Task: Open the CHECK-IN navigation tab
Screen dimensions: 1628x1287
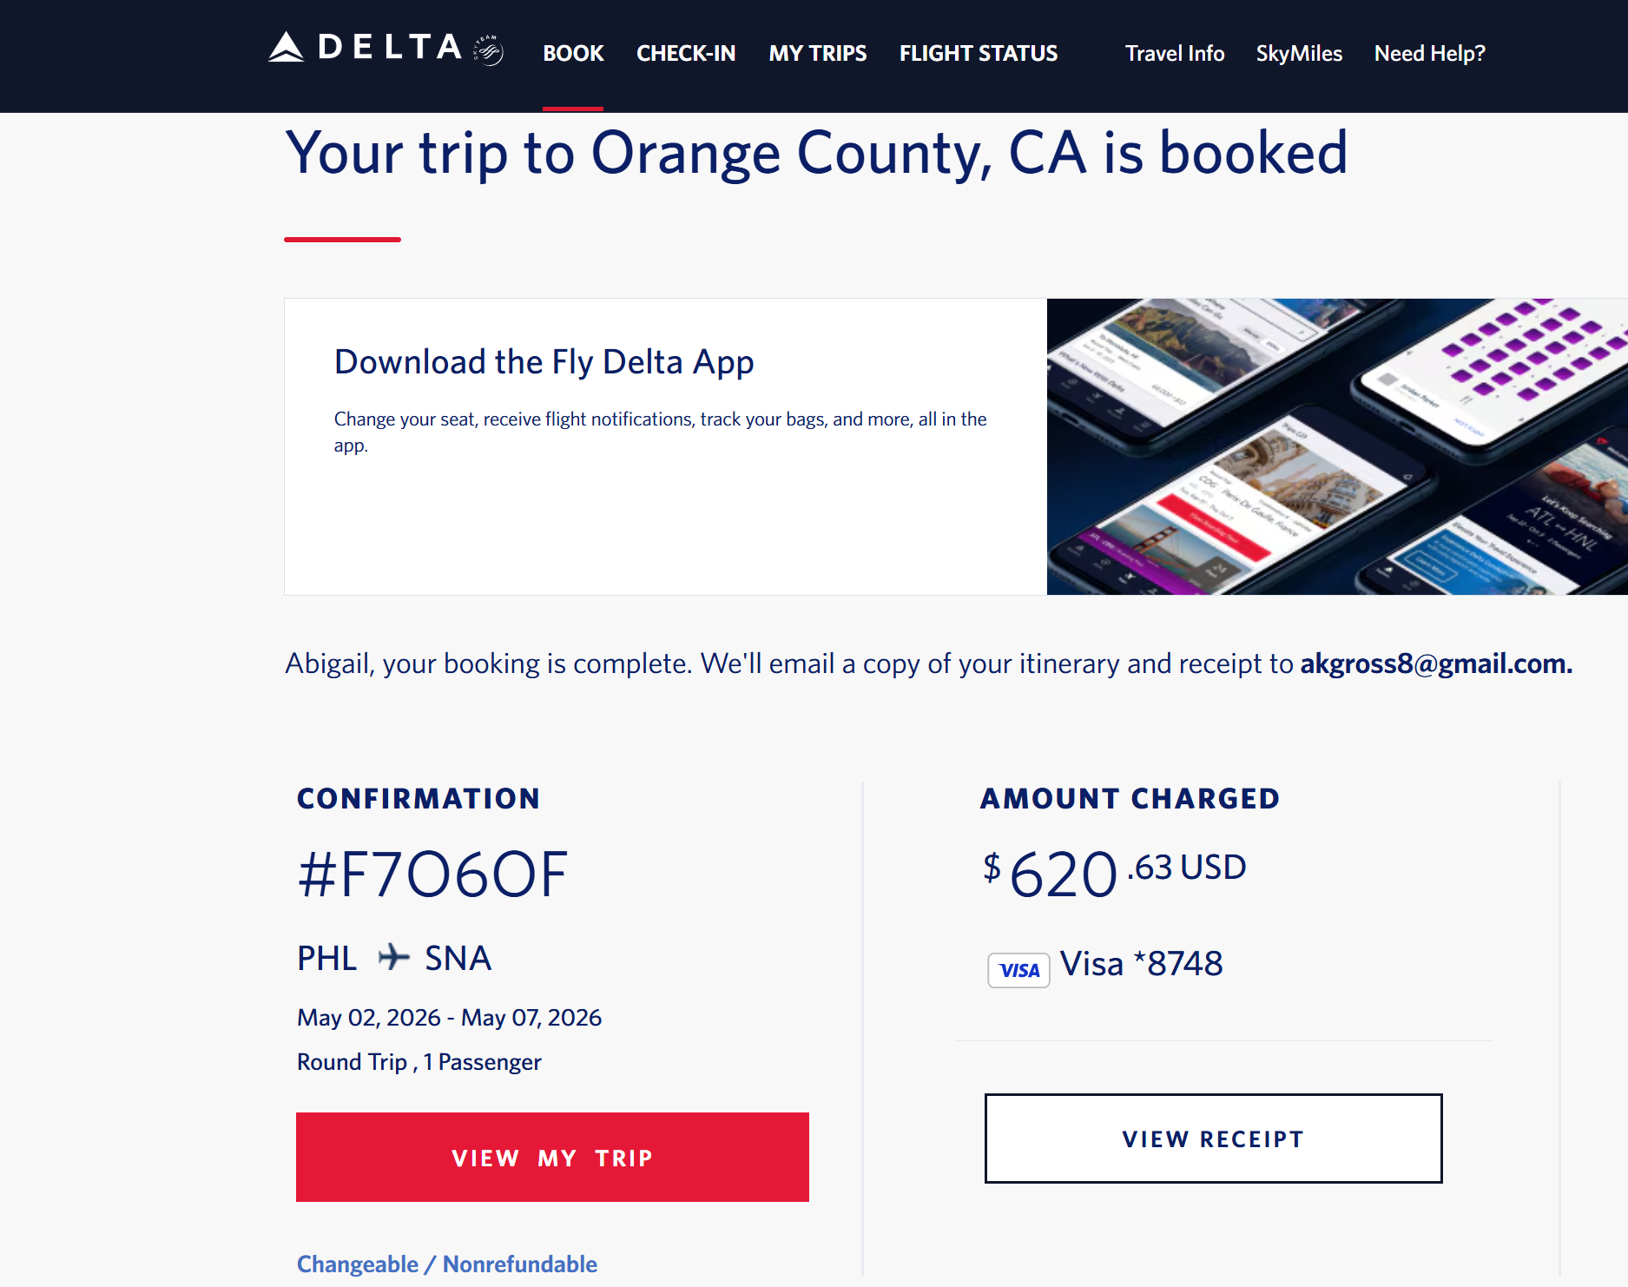Action: point(686,54)
